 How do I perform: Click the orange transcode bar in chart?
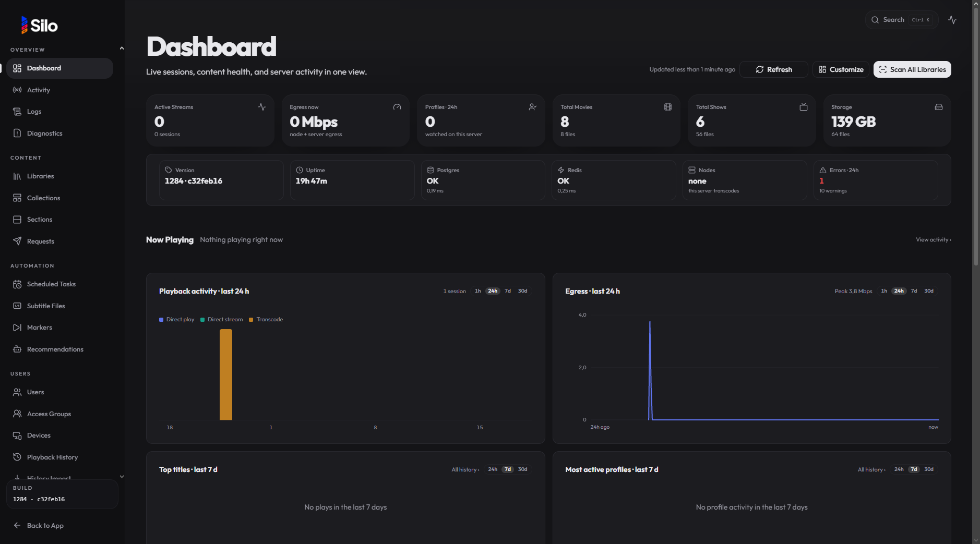tap(226, 374)
